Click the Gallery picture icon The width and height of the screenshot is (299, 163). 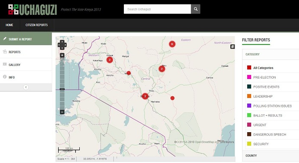click(5, 64)
